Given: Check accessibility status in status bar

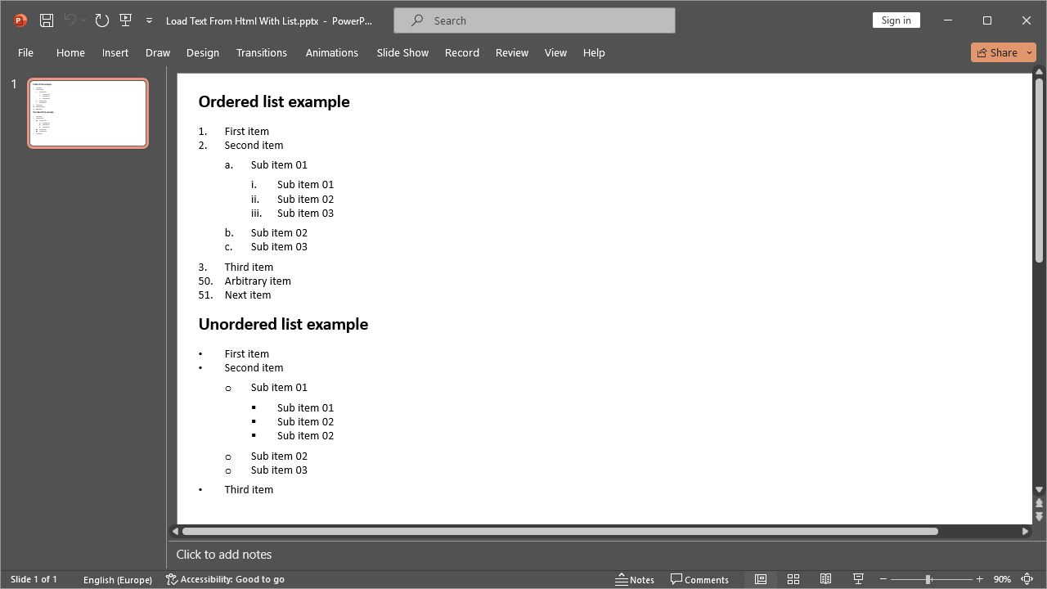Looking at the screenshot, I should [225, 579].
